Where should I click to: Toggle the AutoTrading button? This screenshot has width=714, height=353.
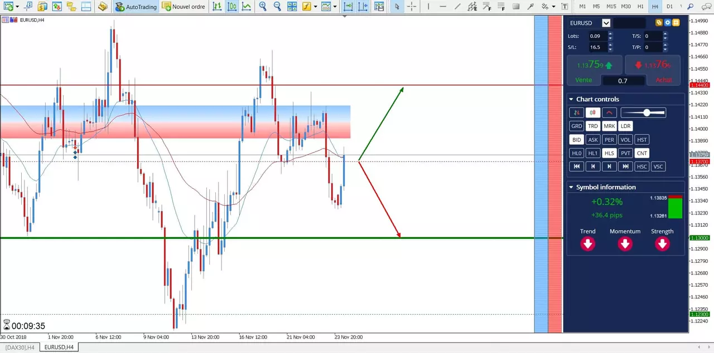(x=136, y=7)
